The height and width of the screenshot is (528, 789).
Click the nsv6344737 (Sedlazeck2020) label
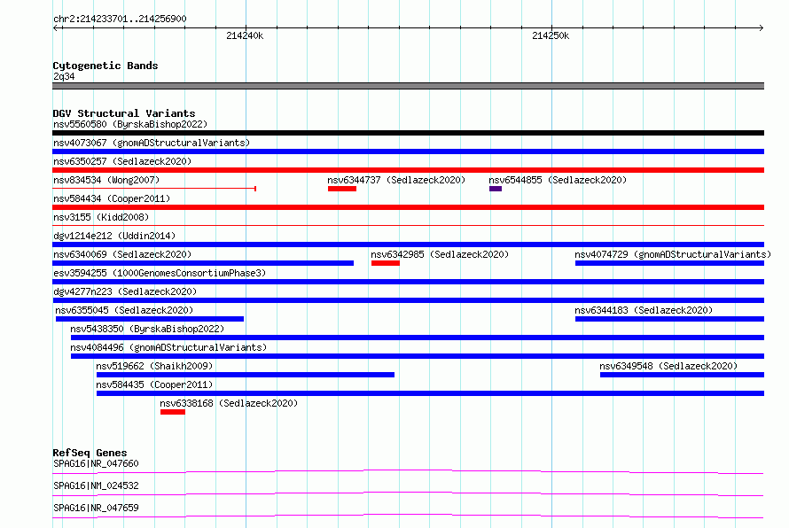tap(396, 180)
